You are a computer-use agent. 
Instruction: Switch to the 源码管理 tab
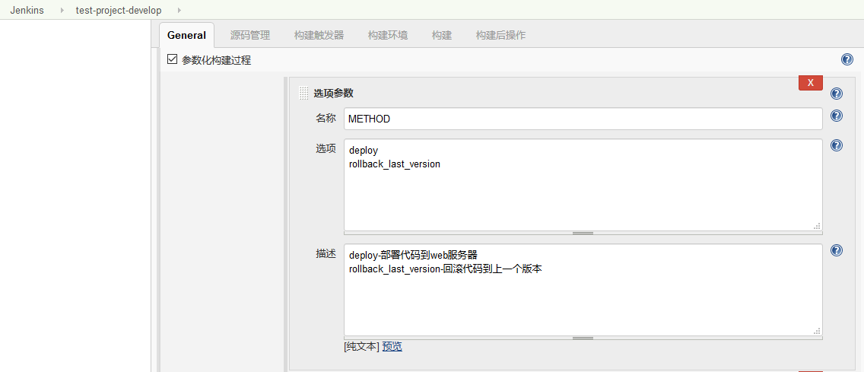coord(250,35)
